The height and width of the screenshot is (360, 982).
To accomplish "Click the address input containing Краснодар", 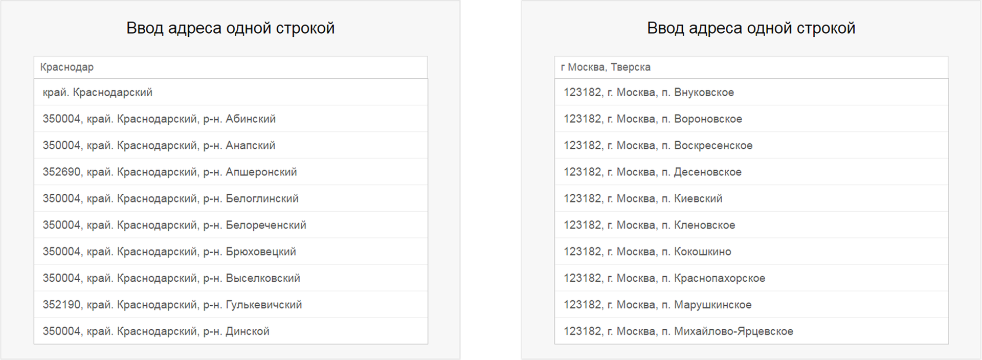I will (x=230, y=67).
